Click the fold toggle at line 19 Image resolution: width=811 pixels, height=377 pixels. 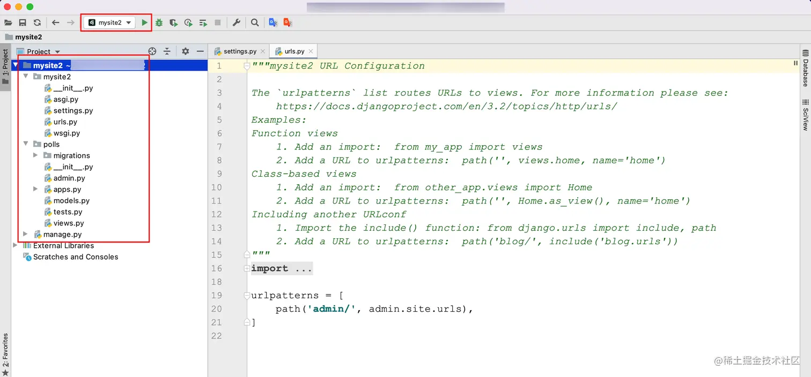click(247, 295)
